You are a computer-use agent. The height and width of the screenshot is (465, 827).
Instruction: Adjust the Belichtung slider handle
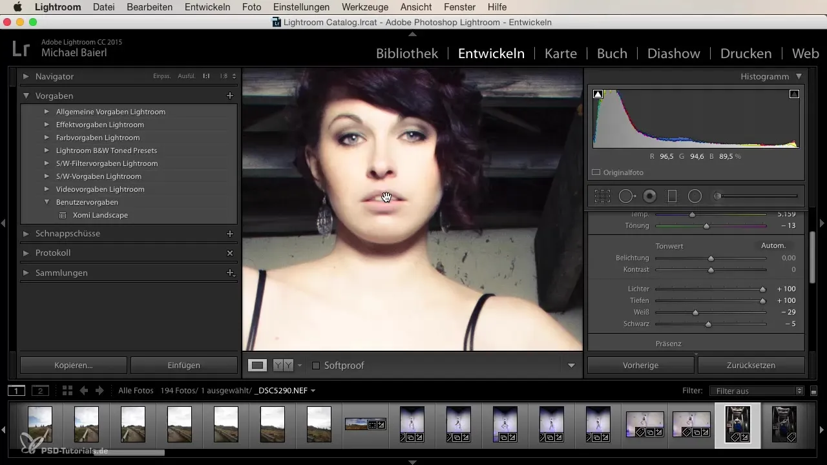point(711,258)
